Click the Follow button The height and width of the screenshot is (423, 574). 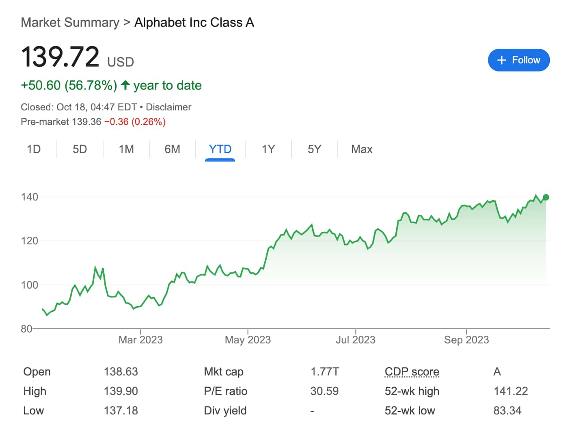pyautogui.click(x=519, y=60)
